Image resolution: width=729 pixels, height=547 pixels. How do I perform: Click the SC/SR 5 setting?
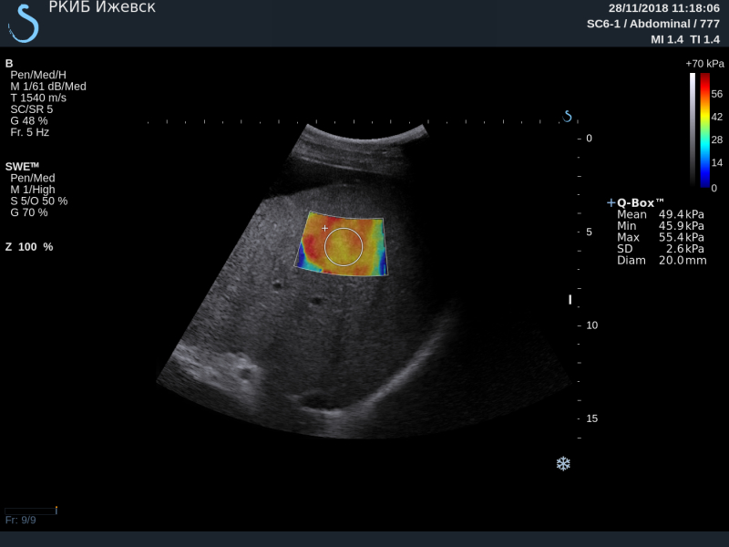tap(32, 109)
